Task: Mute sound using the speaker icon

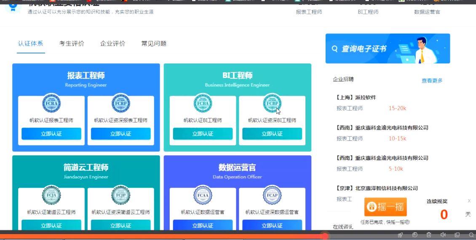Action: click(443, 235)
